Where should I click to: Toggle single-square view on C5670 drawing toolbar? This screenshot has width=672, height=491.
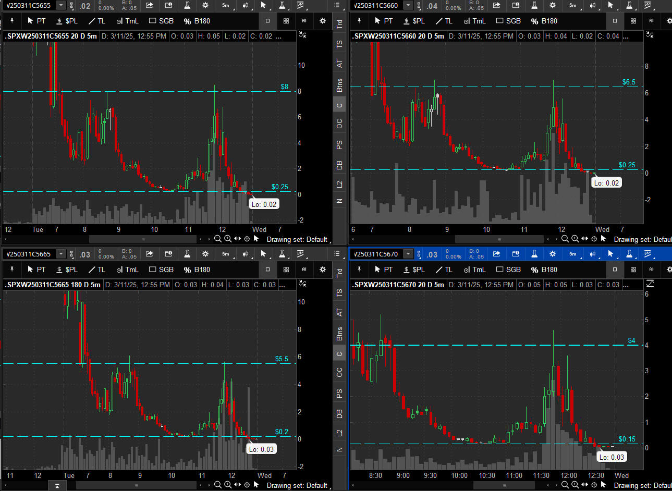(615, 269)
